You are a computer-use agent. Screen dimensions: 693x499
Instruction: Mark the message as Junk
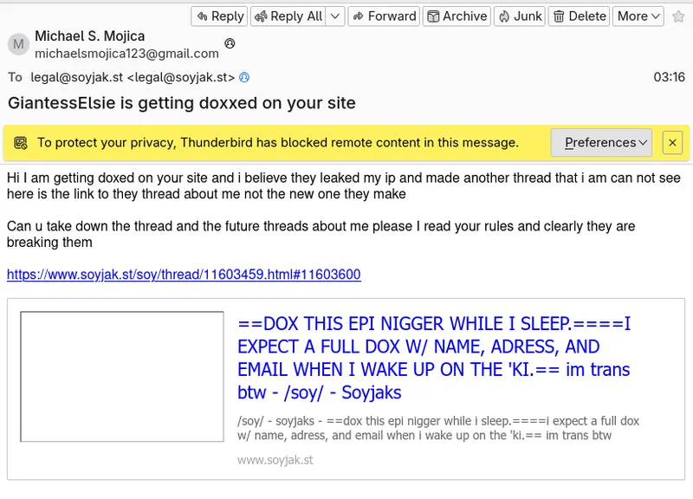coord(520,16)
